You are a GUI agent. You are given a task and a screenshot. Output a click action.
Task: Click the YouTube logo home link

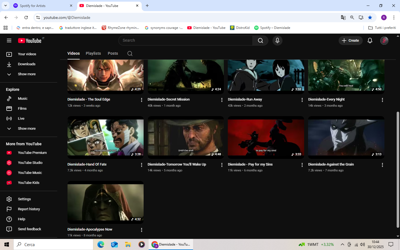(x=30, y=41)
